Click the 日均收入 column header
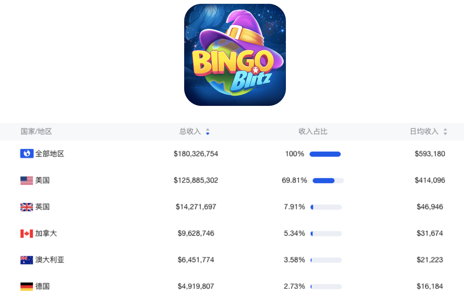464x296 pixels. pyautogui.click(x=424, y=132)
